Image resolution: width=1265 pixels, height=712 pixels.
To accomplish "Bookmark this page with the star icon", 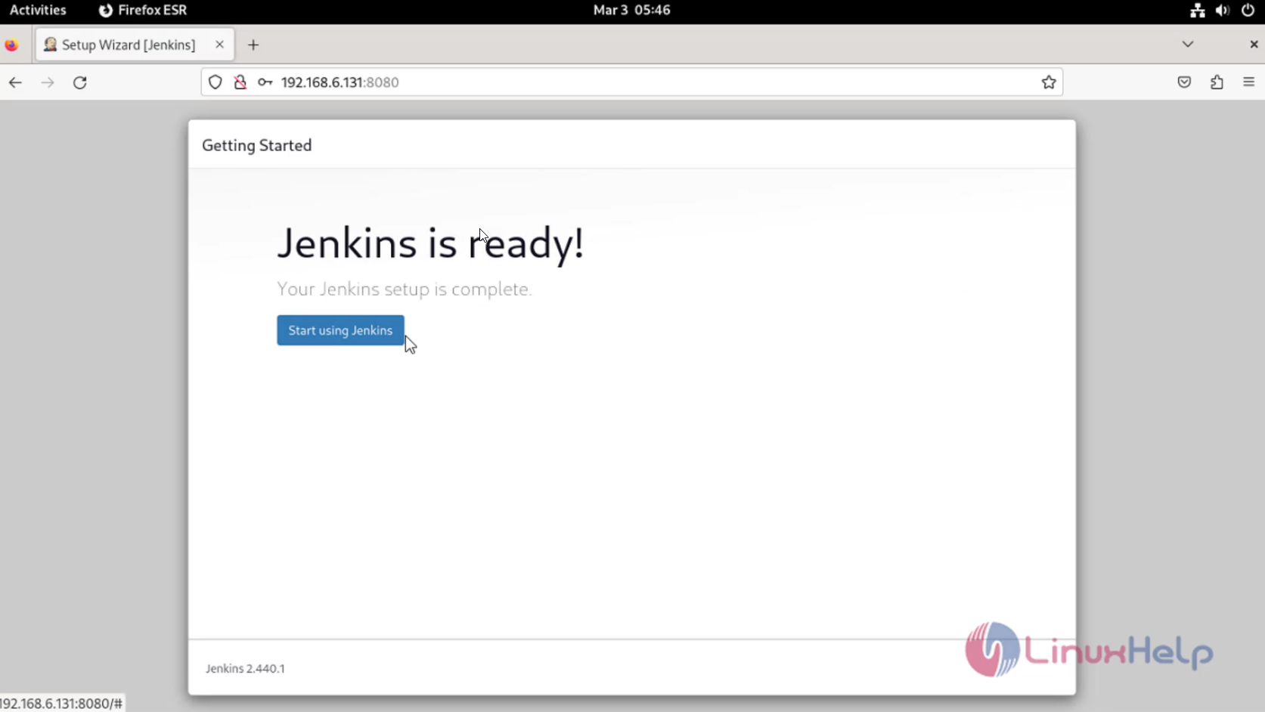I will (x=1049, y=82).
